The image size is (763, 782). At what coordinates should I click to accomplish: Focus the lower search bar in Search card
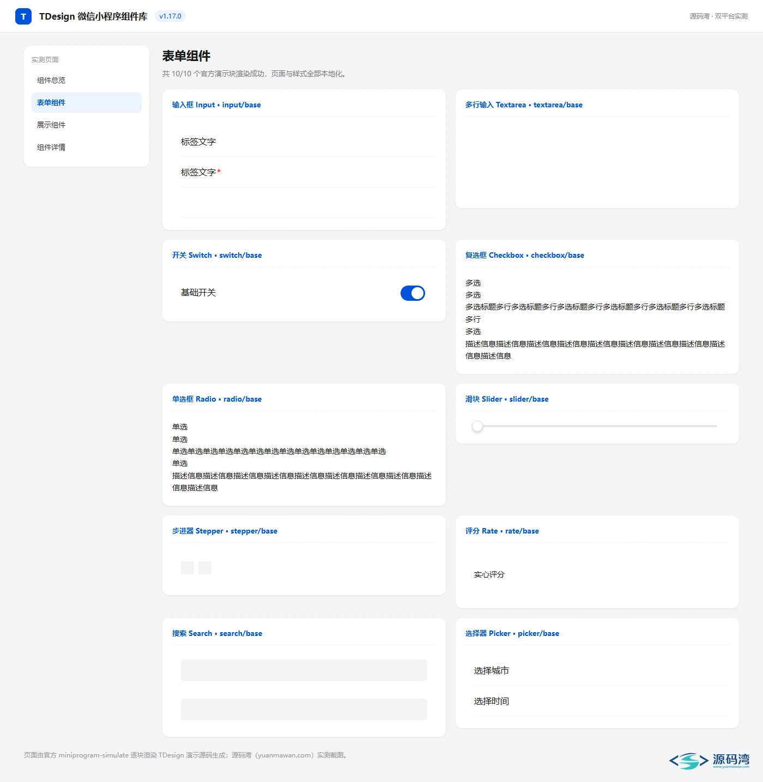(x=304, y=710)
